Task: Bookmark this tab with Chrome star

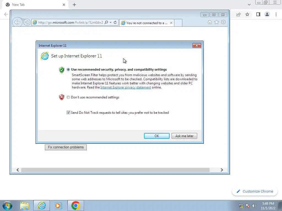Action: pos(248,14)
